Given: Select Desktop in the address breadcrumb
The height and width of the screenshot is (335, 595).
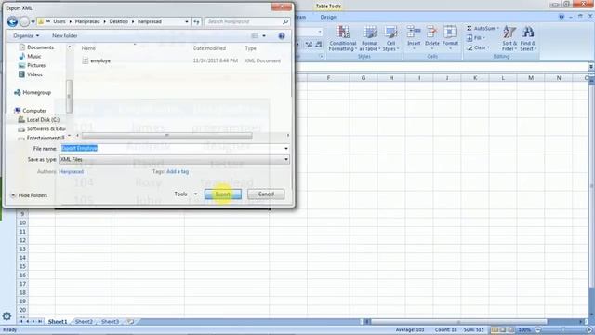Looking at the screenshot, I should pyautogui.click(x=118, y=21).
